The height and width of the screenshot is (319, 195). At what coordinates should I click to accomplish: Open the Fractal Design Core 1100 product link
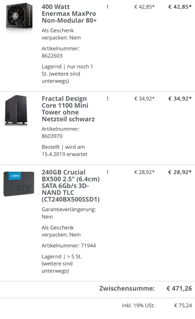pos(68,109)
